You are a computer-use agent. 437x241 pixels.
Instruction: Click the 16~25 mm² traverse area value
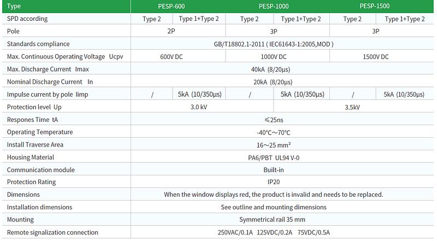pyautogui.click(x=273, y=145)
